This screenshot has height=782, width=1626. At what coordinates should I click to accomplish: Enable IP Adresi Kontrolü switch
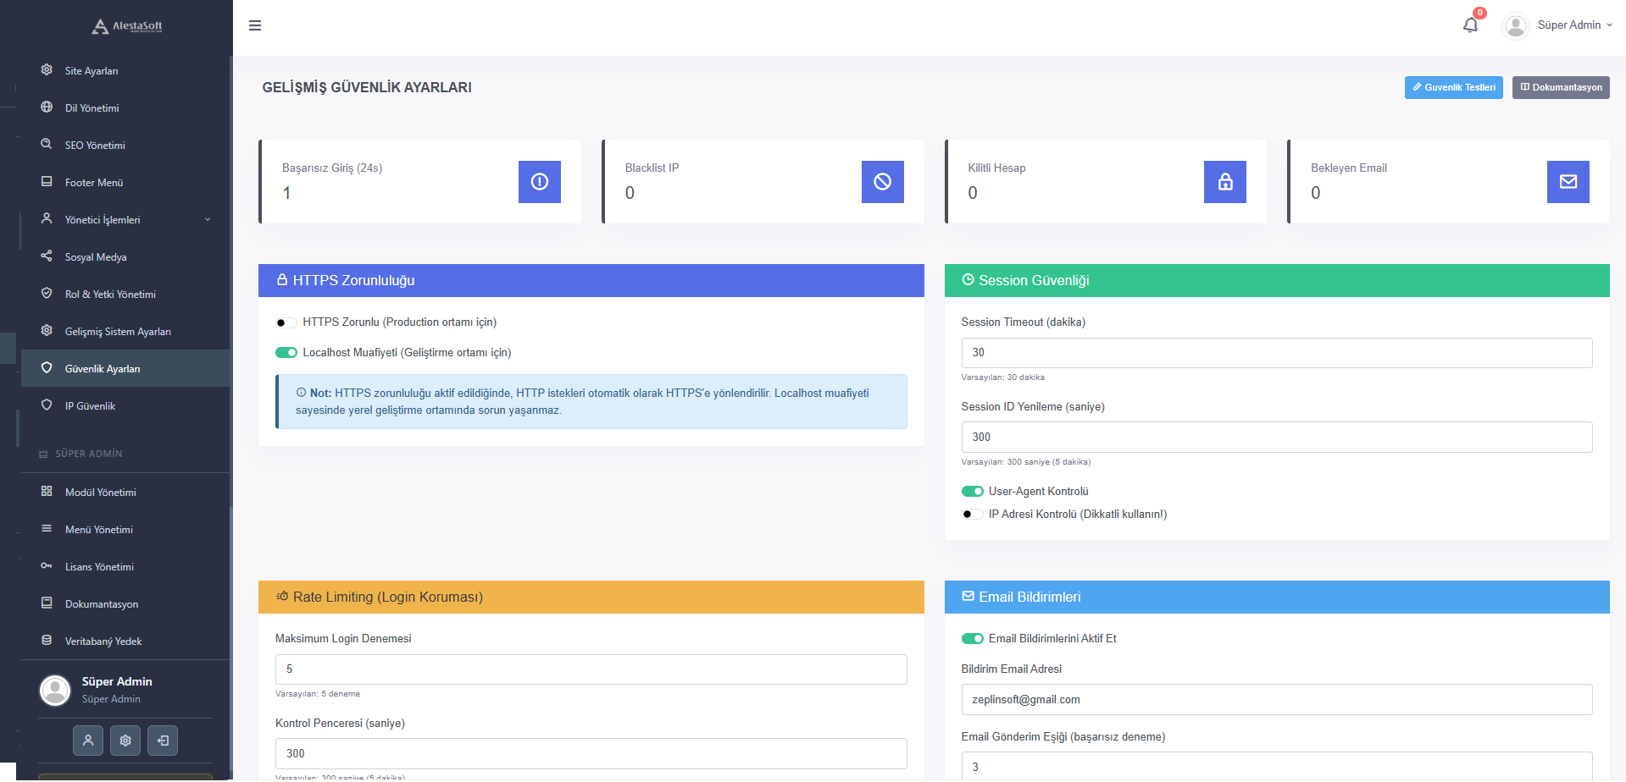972,515
